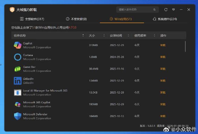Open the dropdown menu icon in title bar
The width and height of the screenshot is (198, 134).
click(x=174, y=10)
